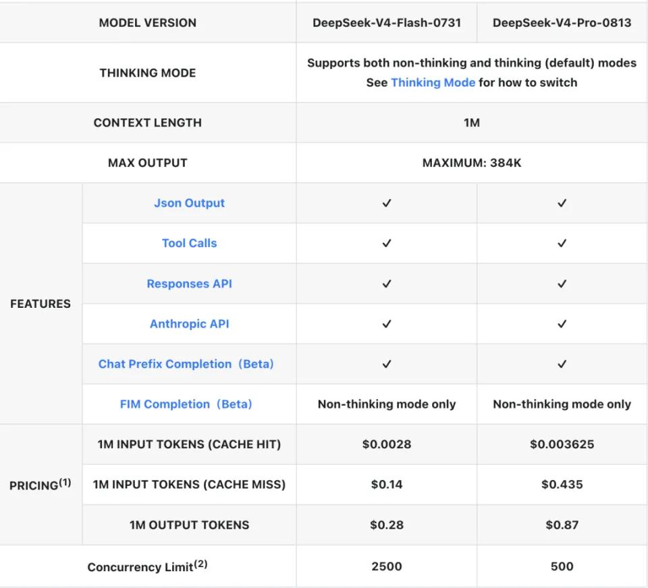Select the CONTEXT LENGTH row label
Screen dimensions: 648x588
point(148,123)
